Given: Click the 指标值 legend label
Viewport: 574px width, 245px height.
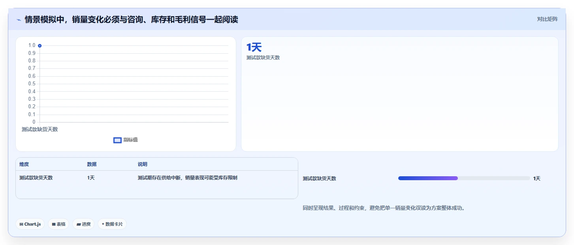Looking at the screenshot, I should click(130, 140).
